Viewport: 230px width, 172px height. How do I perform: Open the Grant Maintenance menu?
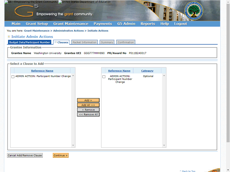click(x=71, y=24)
